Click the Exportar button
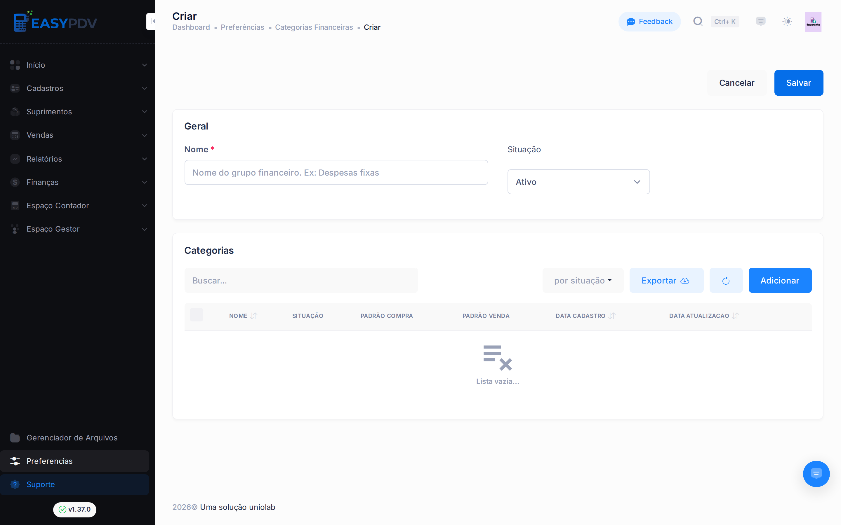The width and height of the screenshot is (841, 525). point(666,280)
